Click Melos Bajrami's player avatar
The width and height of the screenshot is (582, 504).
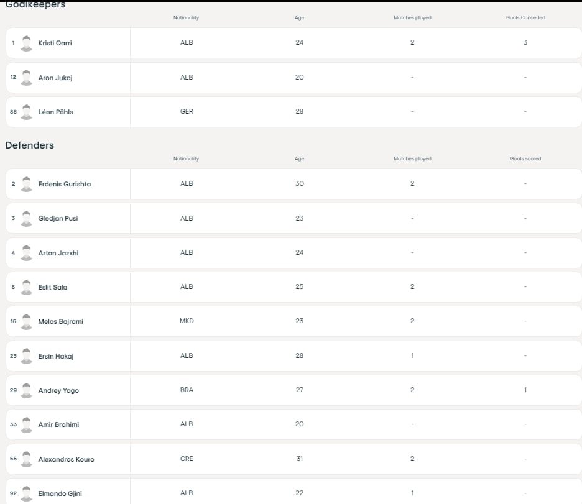point(26,321)
